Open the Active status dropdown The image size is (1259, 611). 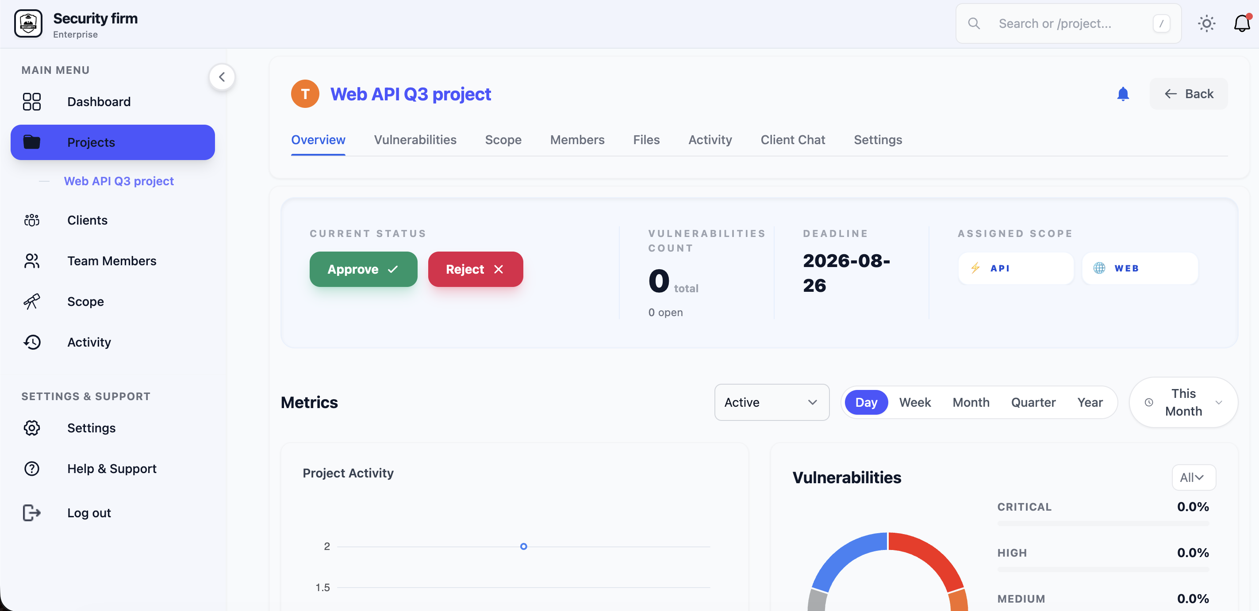coord(772,402)
